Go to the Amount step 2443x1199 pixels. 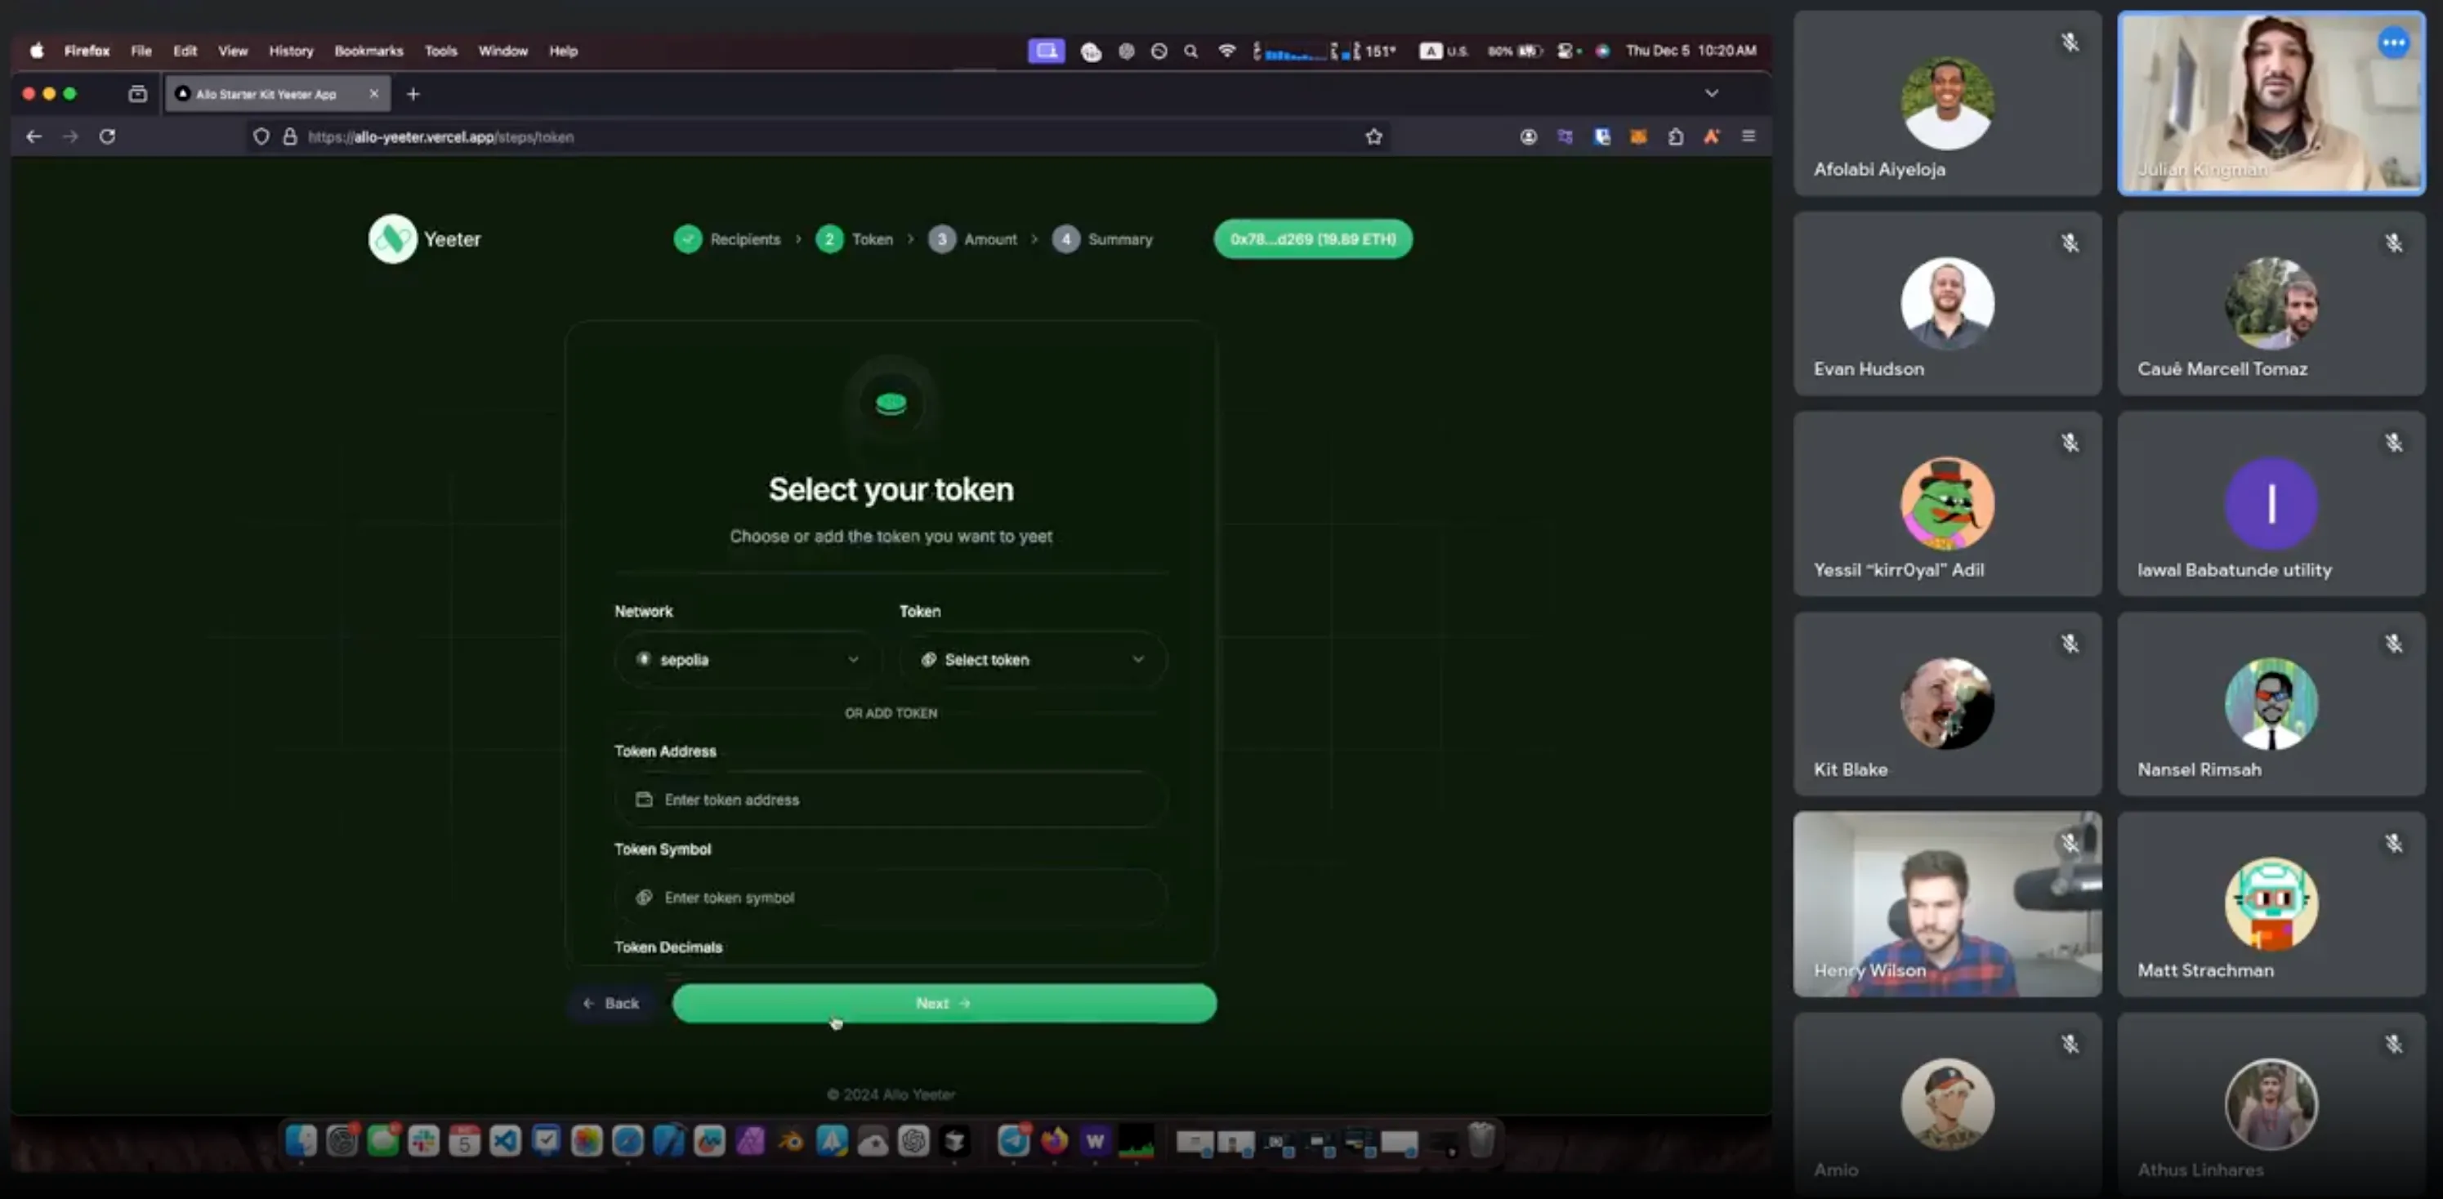[972, 238]
